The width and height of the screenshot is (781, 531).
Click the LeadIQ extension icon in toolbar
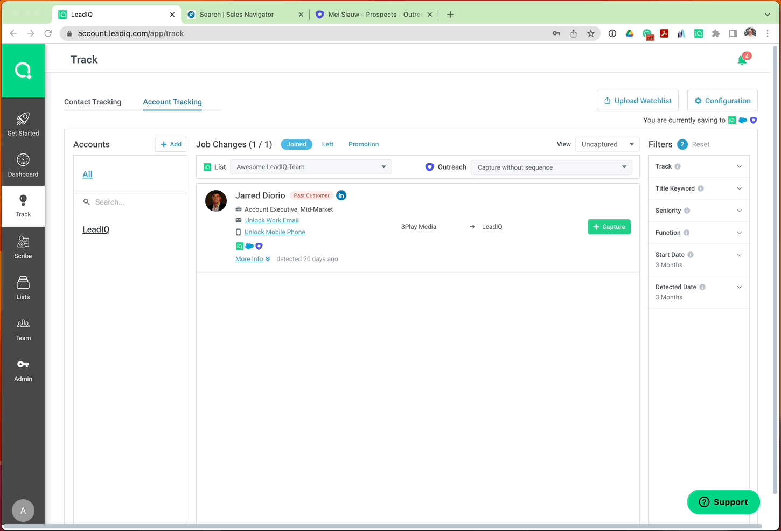point(699,33)
